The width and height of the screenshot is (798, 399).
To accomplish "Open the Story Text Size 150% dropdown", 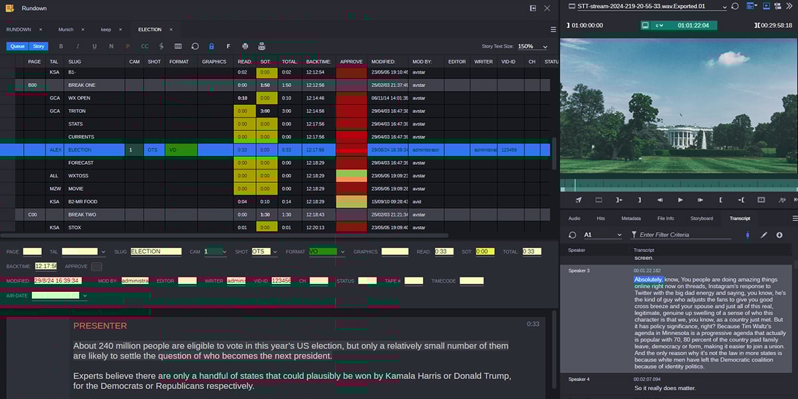I will (x=532, y=47).
